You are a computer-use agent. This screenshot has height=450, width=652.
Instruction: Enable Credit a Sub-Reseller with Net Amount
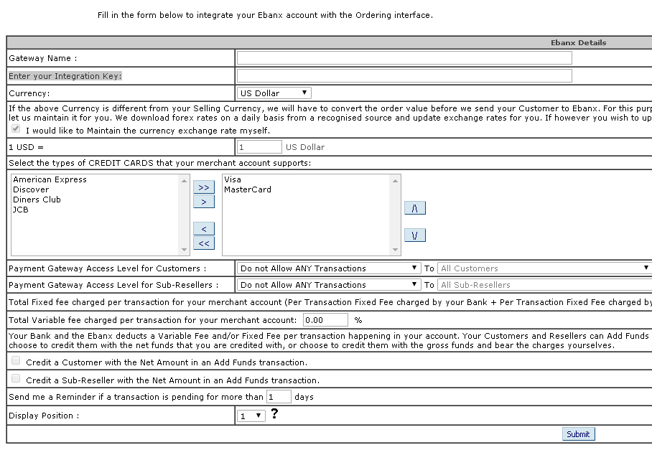click(16, 379)
